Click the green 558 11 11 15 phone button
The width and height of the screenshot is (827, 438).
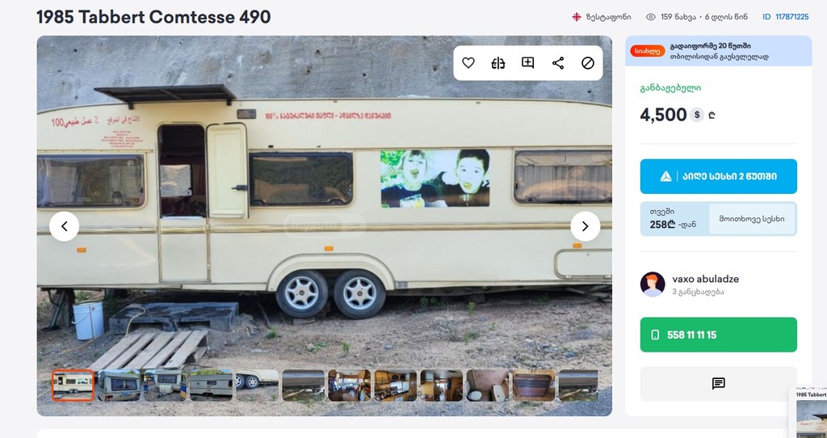718,335
